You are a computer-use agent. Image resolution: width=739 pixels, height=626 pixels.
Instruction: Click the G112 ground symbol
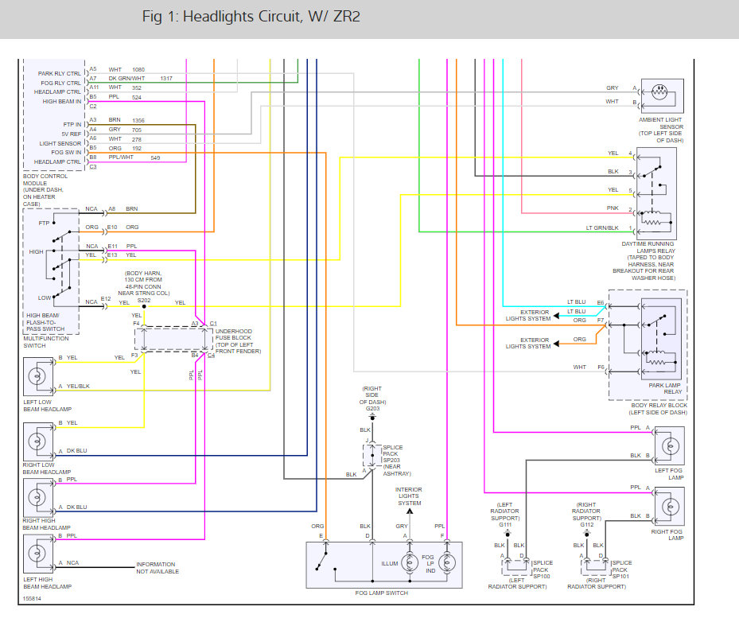tap(587, 534)
